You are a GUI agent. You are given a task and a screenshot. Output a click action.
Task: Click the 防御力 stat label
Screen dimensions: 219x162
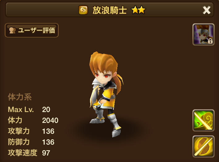coord(19,142)
